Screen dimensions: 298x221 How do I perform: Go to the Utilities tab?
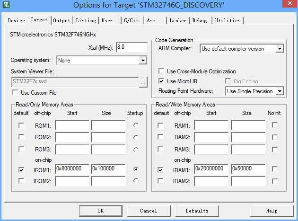(228, 20)
